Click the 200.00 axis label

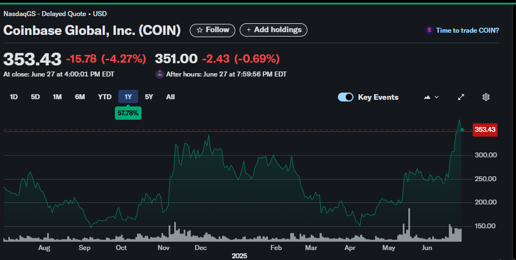(x=485, y=202)
